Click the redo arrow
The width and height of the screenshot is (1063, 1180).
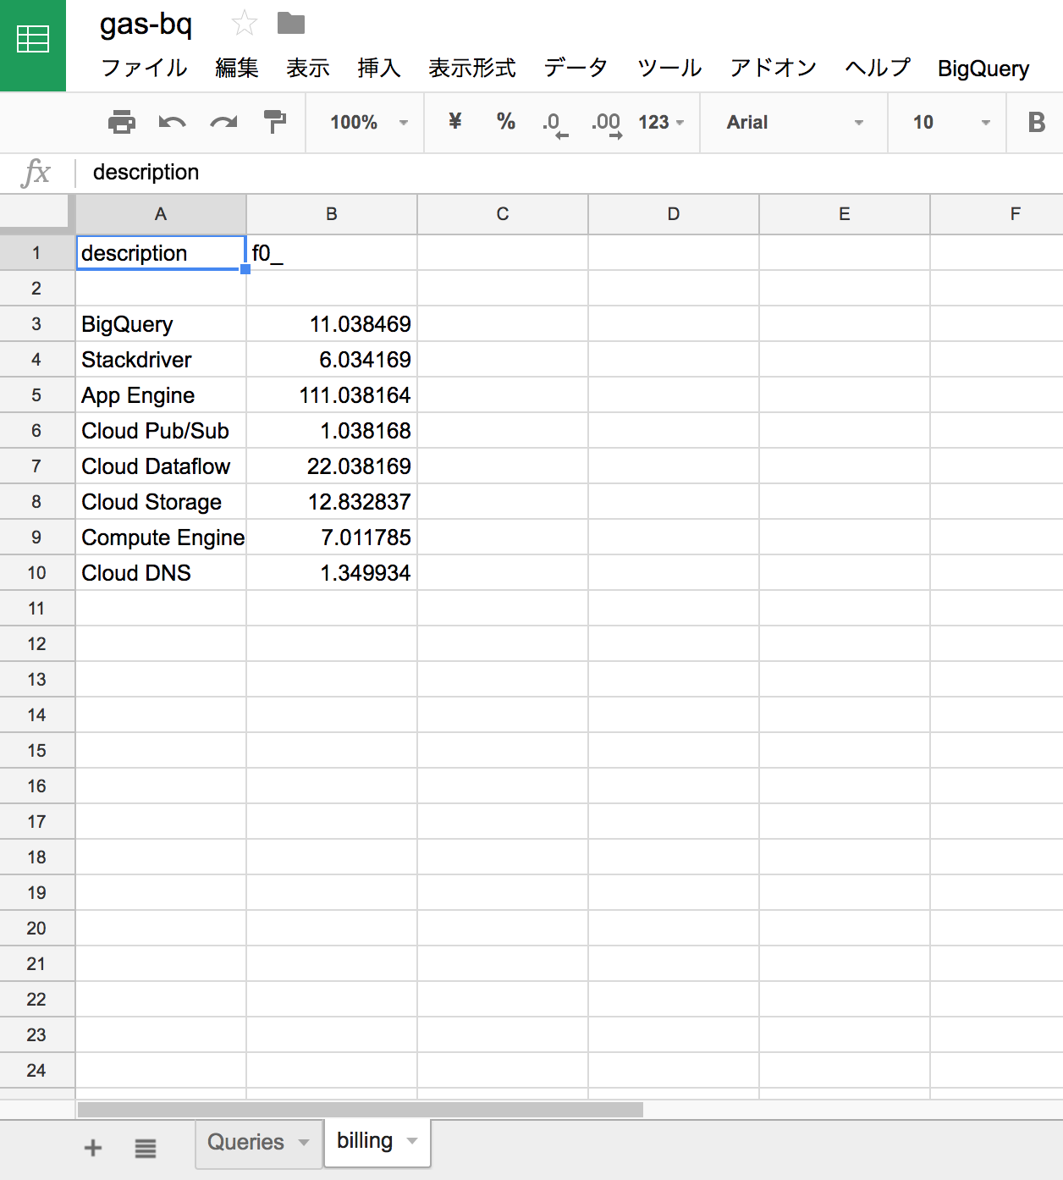click(223, 123)
